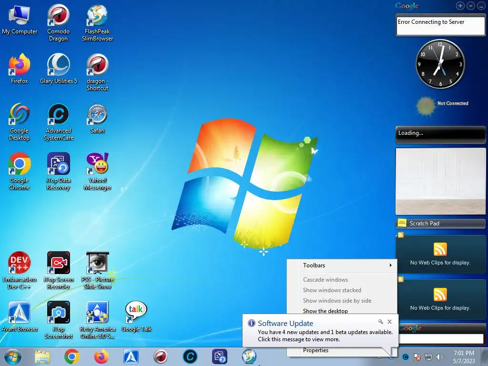Image resolution: width=488 pixels, height=366 pixels.
Task: Select Properties in the taskbar context menu
Action: (x=315, y=350)
